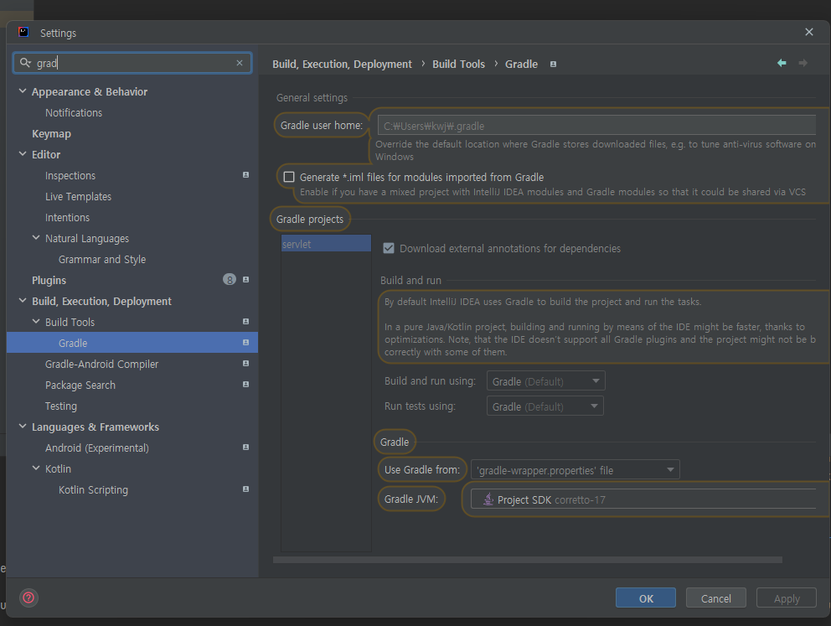
Task: Open Build and run using dropdown
Action: click(546, 381)
